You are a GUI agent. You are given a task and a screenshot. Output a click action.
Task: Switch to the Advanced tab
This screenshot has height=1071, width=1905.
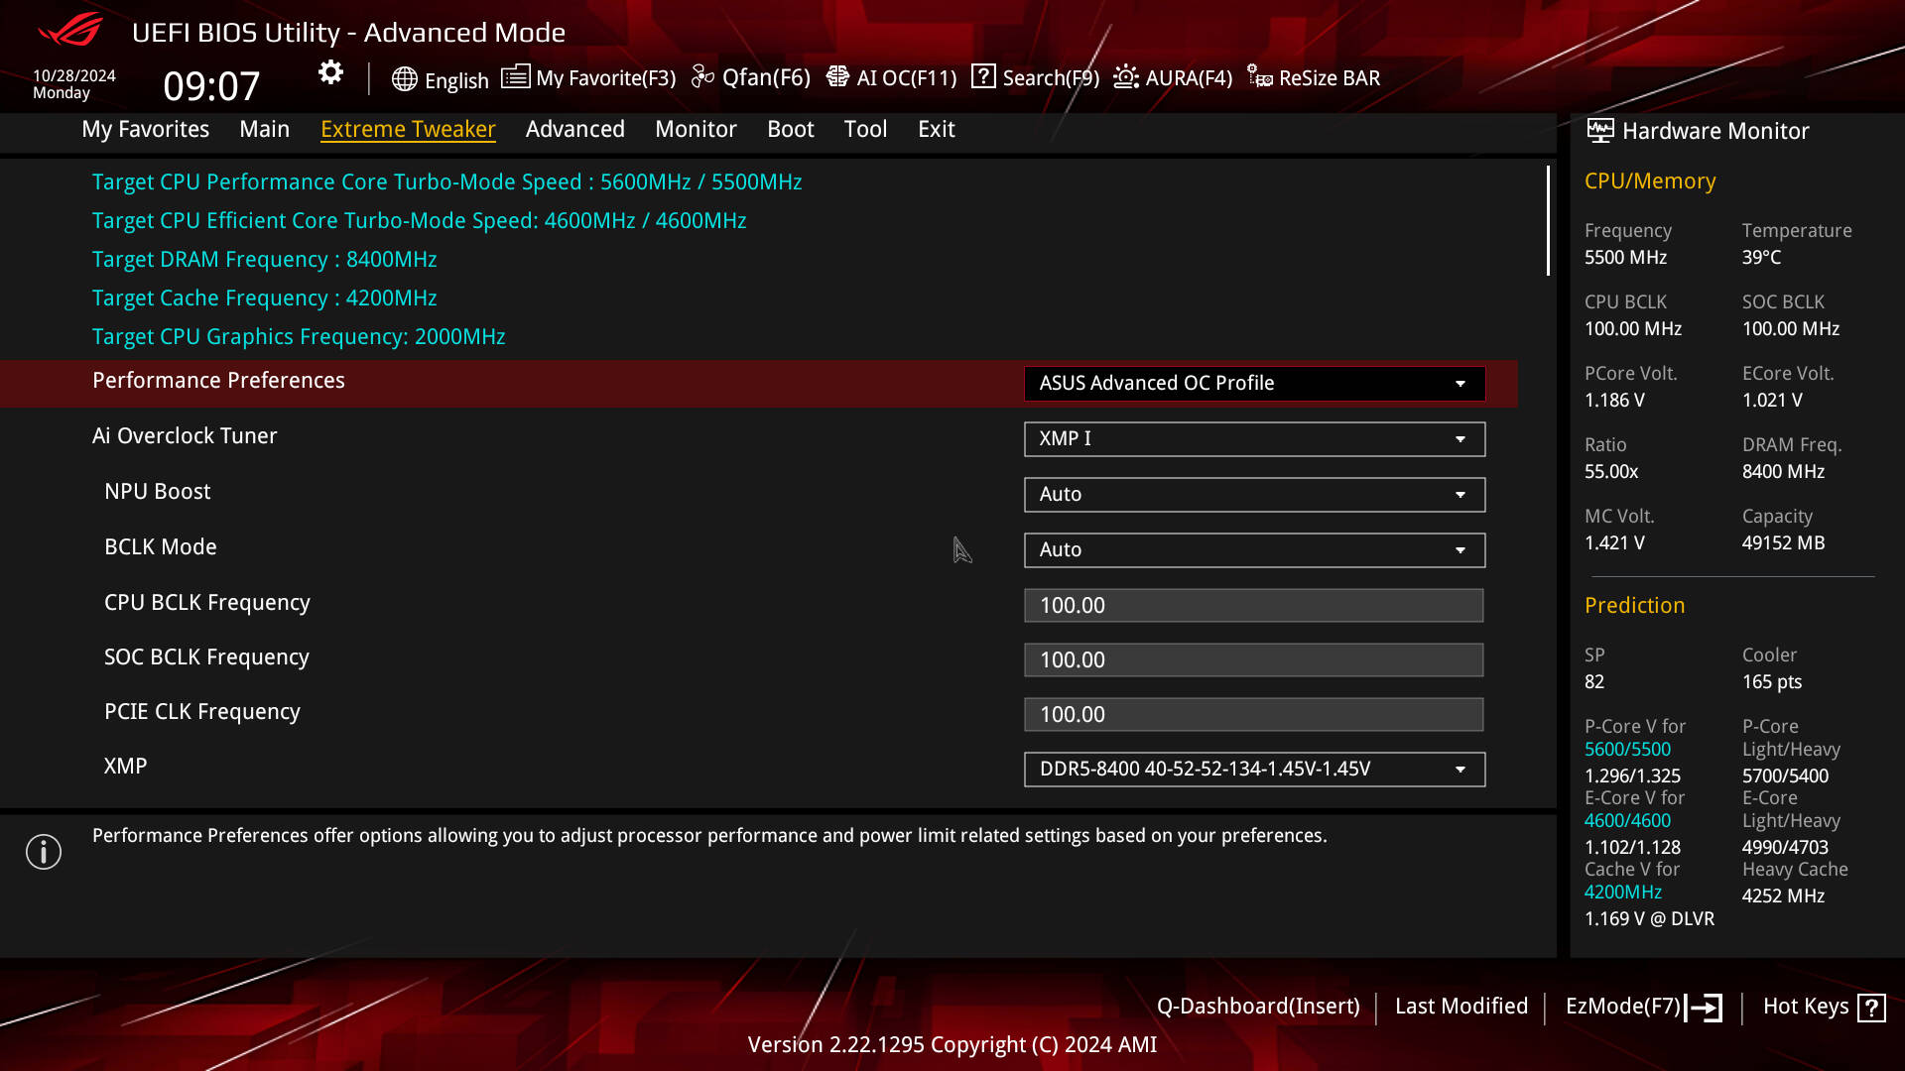(x=574, y=129)
